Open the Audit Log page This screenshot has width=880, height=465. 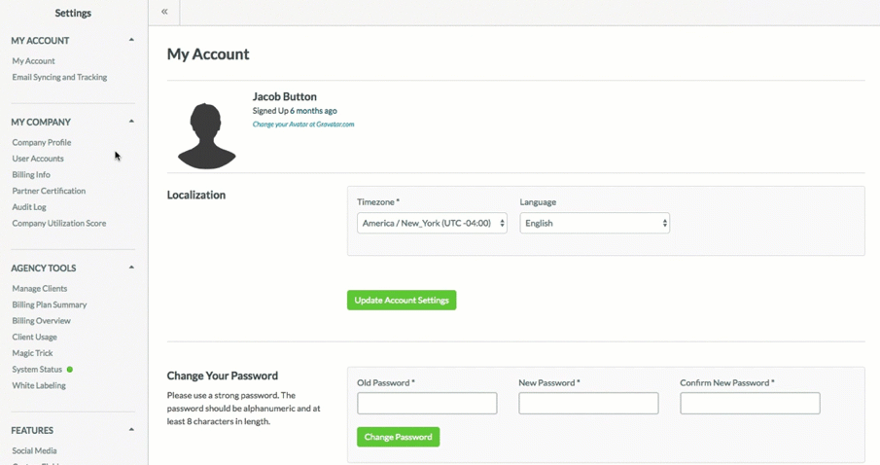pyautogui.click(x=29, y=207)
